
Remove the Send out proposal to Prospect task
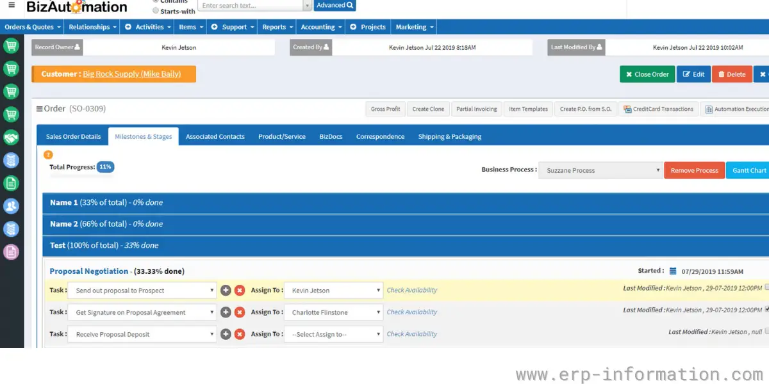tap(240, 291)
